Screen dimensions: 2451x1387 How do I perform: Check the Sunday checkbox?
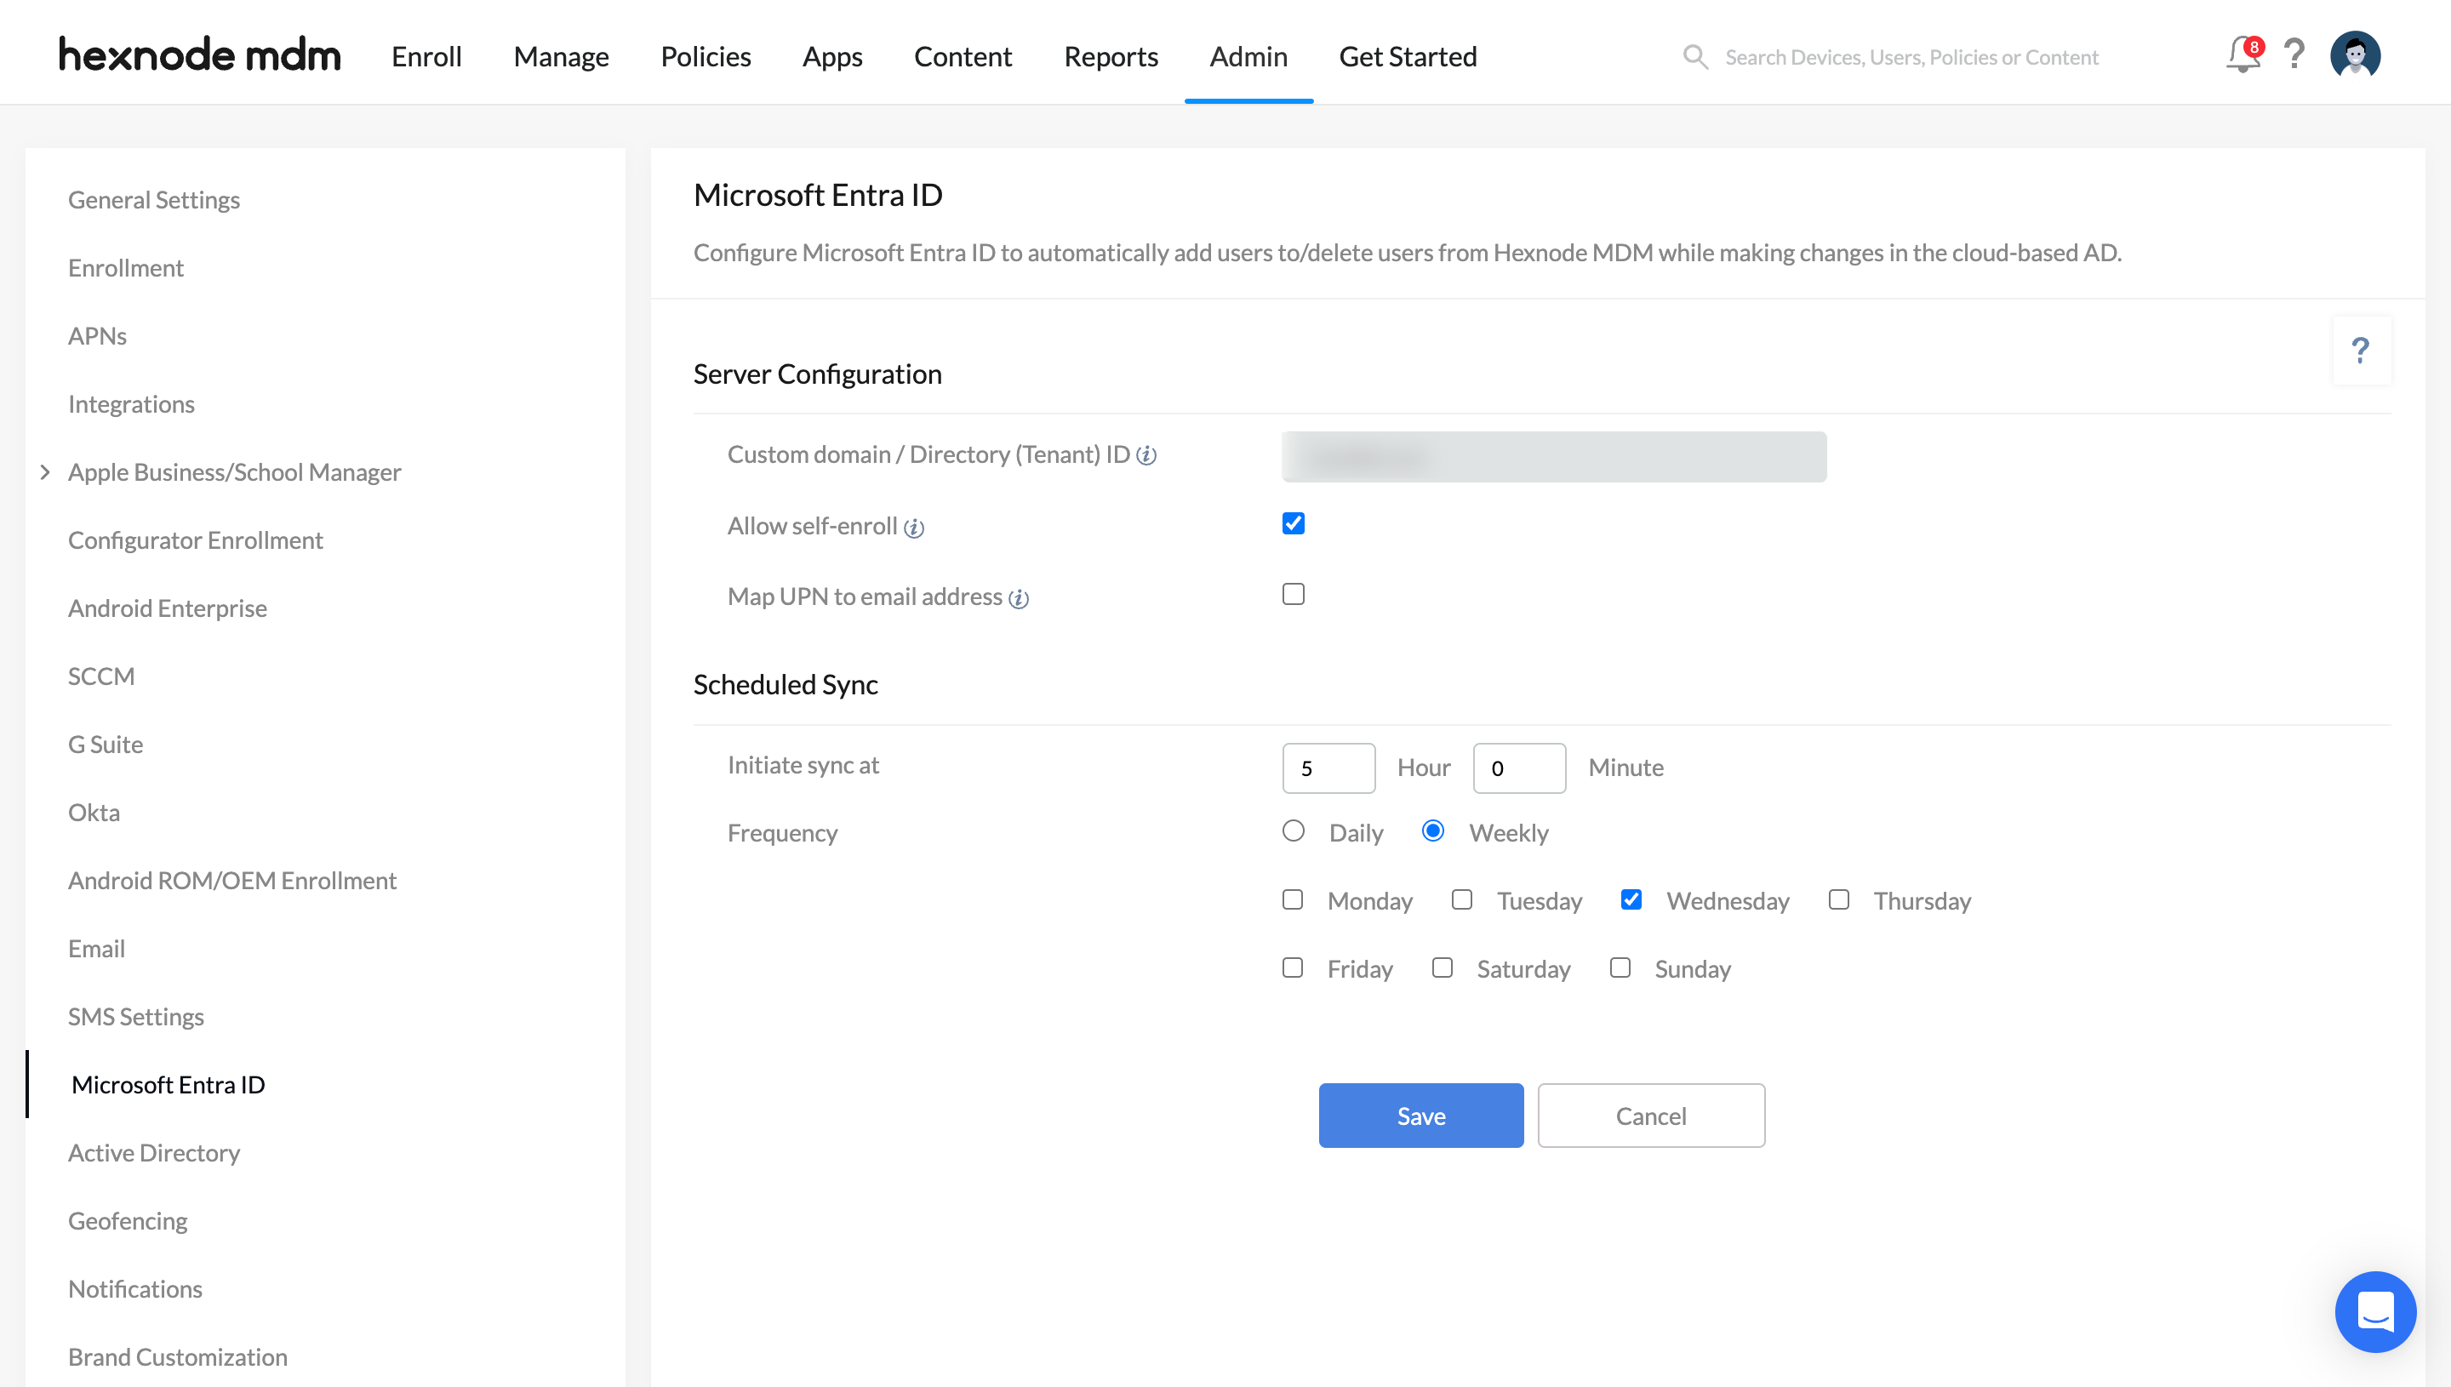tap(1620, 967)
